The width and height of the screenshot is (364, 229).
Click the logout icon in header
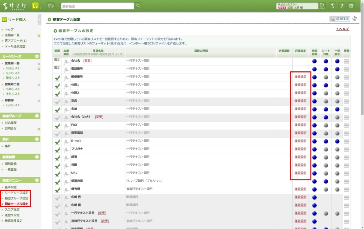pyautogui.click(x=322, y=6)
